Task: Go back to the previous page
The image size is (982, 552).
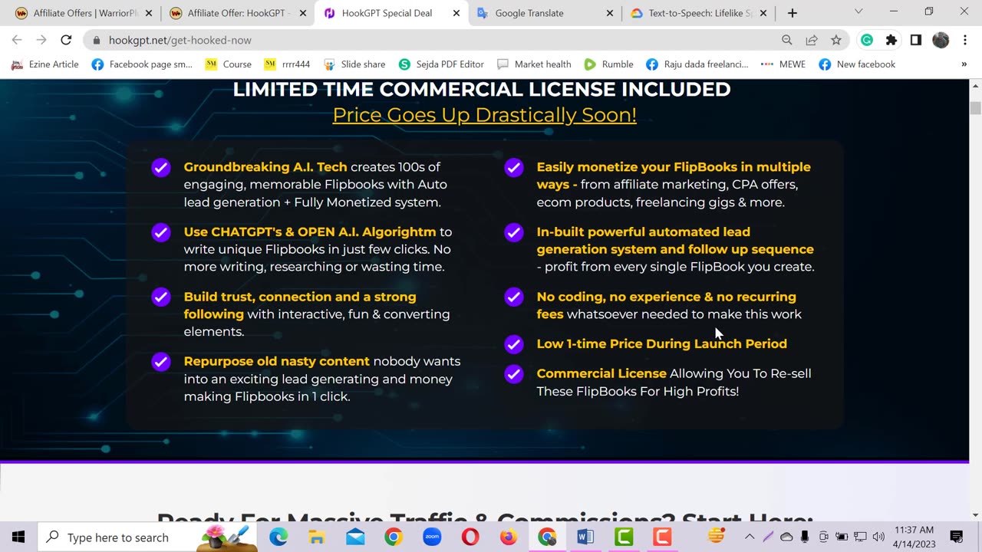Action: [17, 40]
